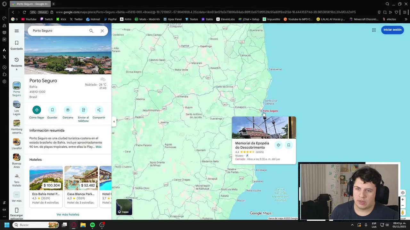
Task: Open the Twitch bookmark
Action: pyautogui.click(x=46, y=19)
